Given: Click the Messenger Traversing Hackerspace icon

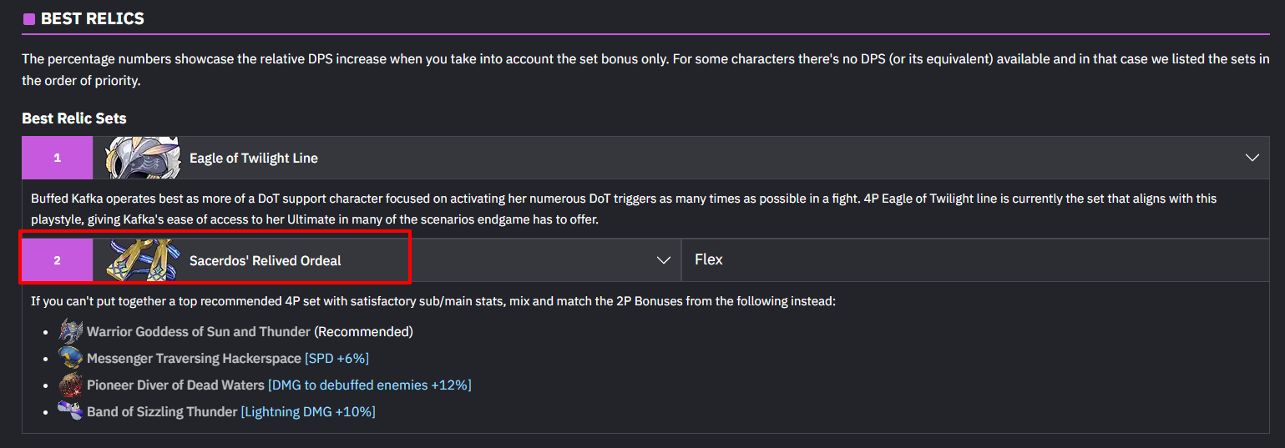Looking at the screenshot, I should pos(71,358).
